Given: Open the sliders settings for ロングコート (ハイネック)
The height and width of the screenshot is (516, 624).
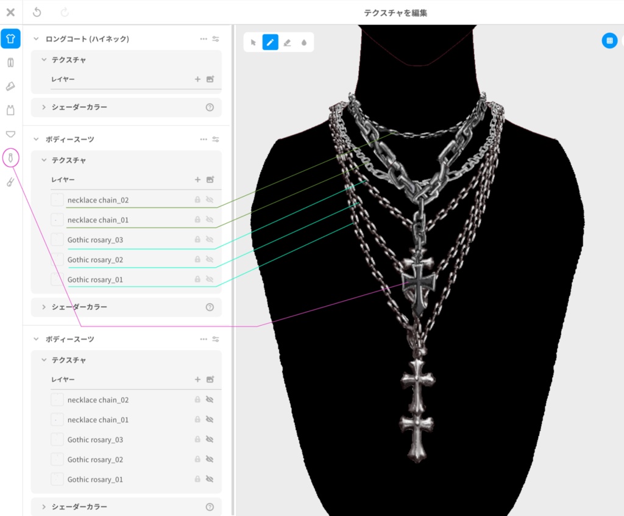Looking at the screenshot, I should tap(216, 38).
